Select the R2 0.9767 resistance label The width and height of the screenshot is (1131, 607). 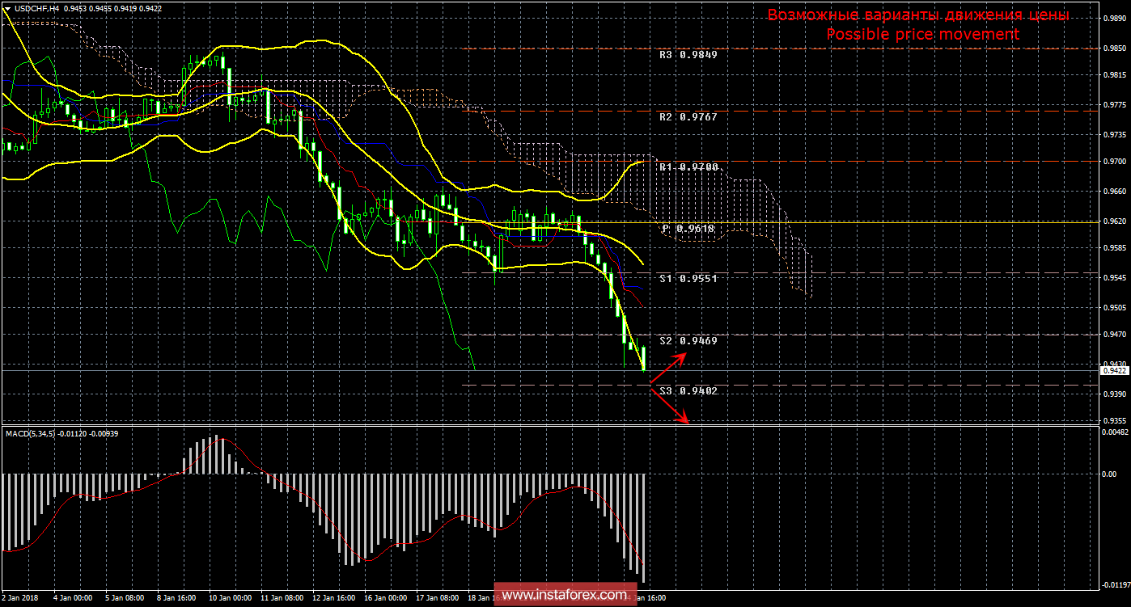[x=688, y=117]
